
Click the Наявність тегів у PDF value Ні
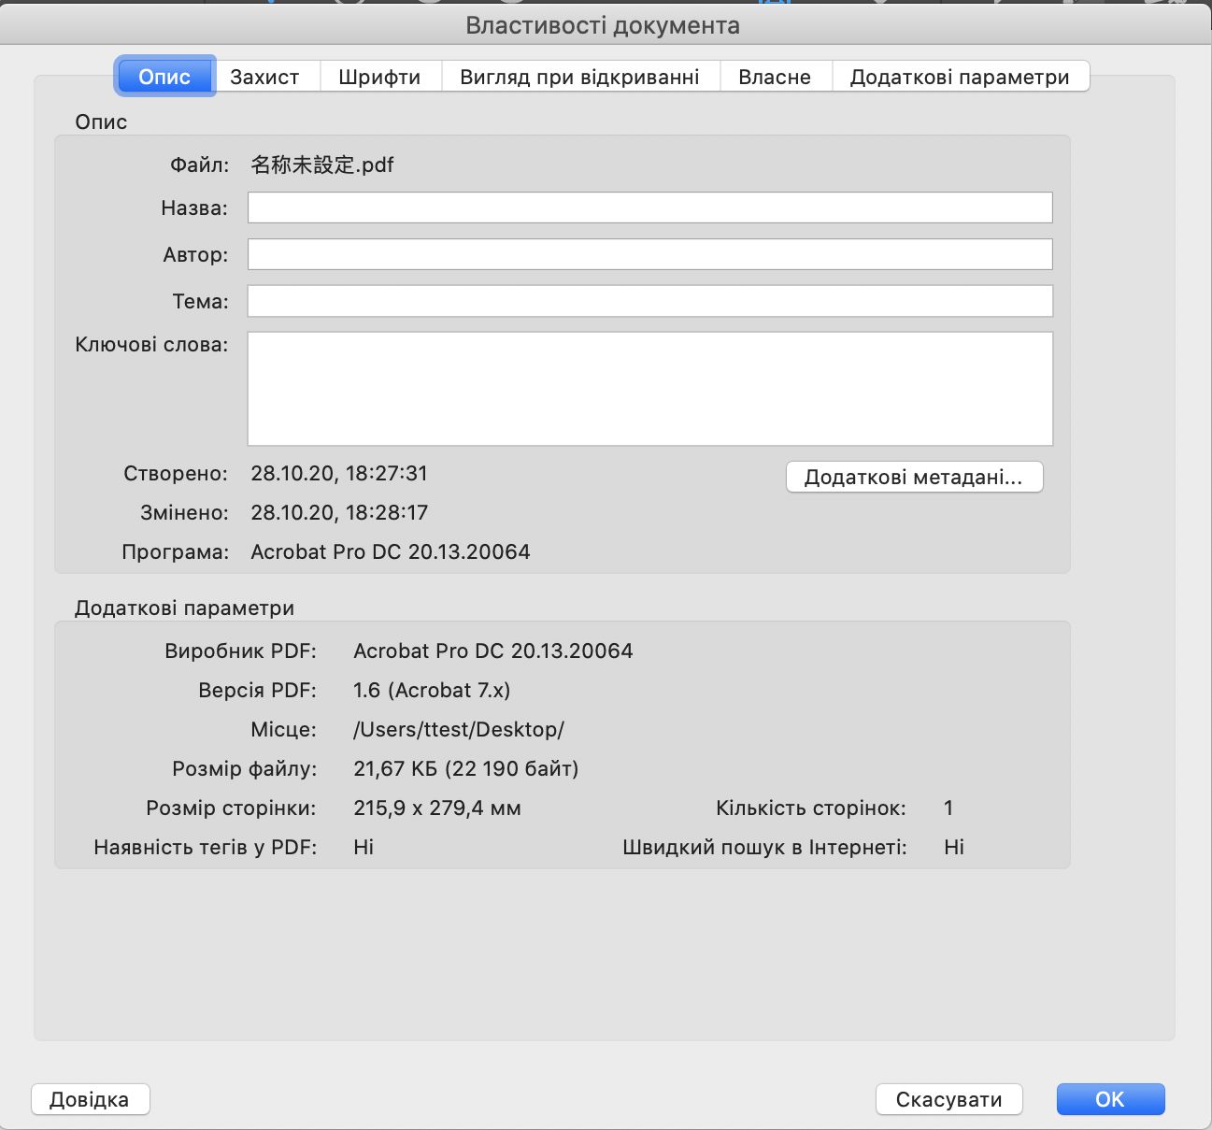pyautogui.click(x=364, y=848)
